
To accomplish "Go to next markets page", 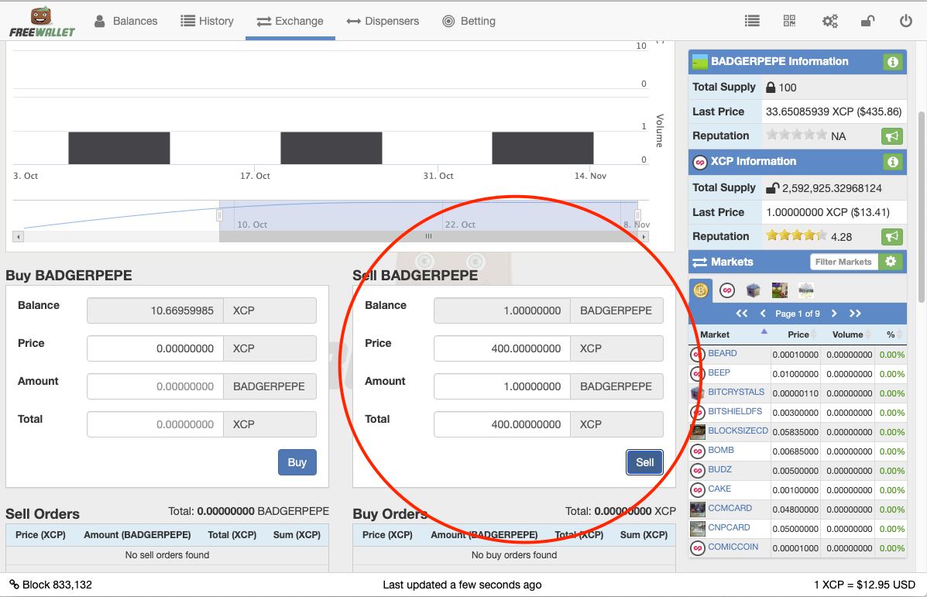I will click(834, 314).
